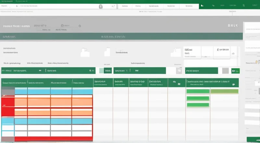Select the olive-green bar in the widest column
The width and height of the screenshot is (260, 143).
(224, 91)
